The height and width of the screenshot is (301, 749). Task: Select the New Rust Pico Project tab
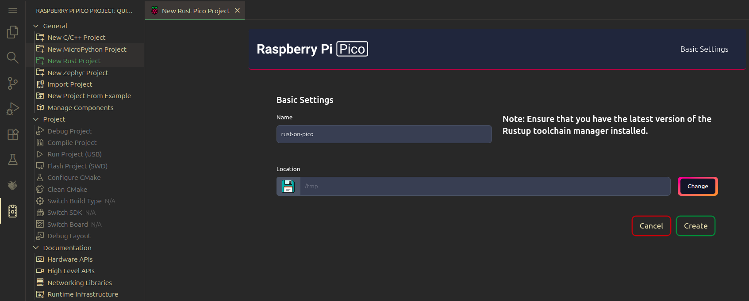[x=195, y=11]
